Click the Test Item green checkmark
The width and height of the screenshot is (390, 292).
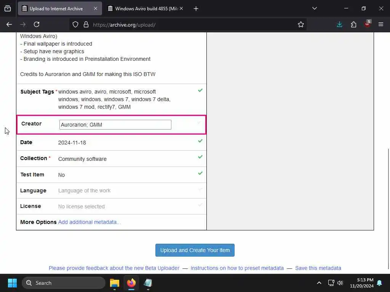[x=200, y=173]
